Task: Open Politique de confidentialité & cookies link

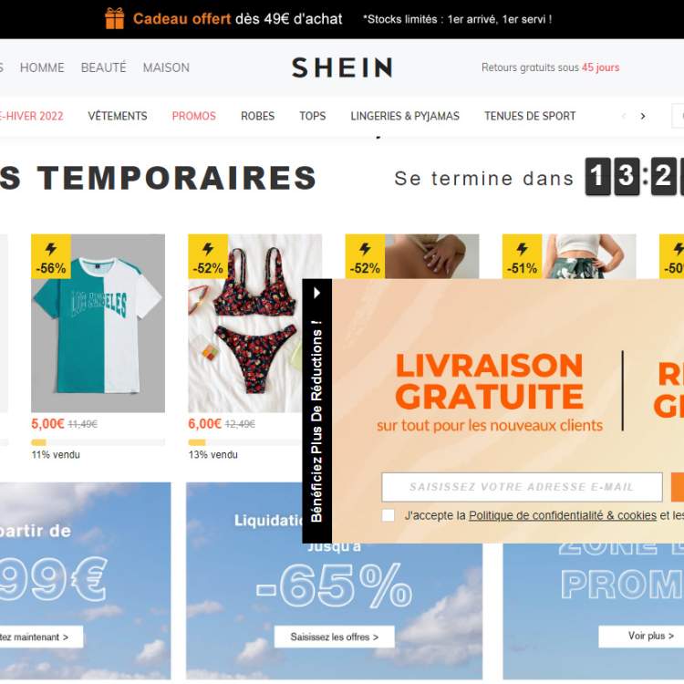Action: (563, 515)
